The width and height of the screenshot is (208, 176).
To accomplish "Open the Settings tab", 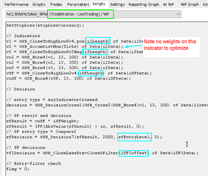I will (117, 4).
